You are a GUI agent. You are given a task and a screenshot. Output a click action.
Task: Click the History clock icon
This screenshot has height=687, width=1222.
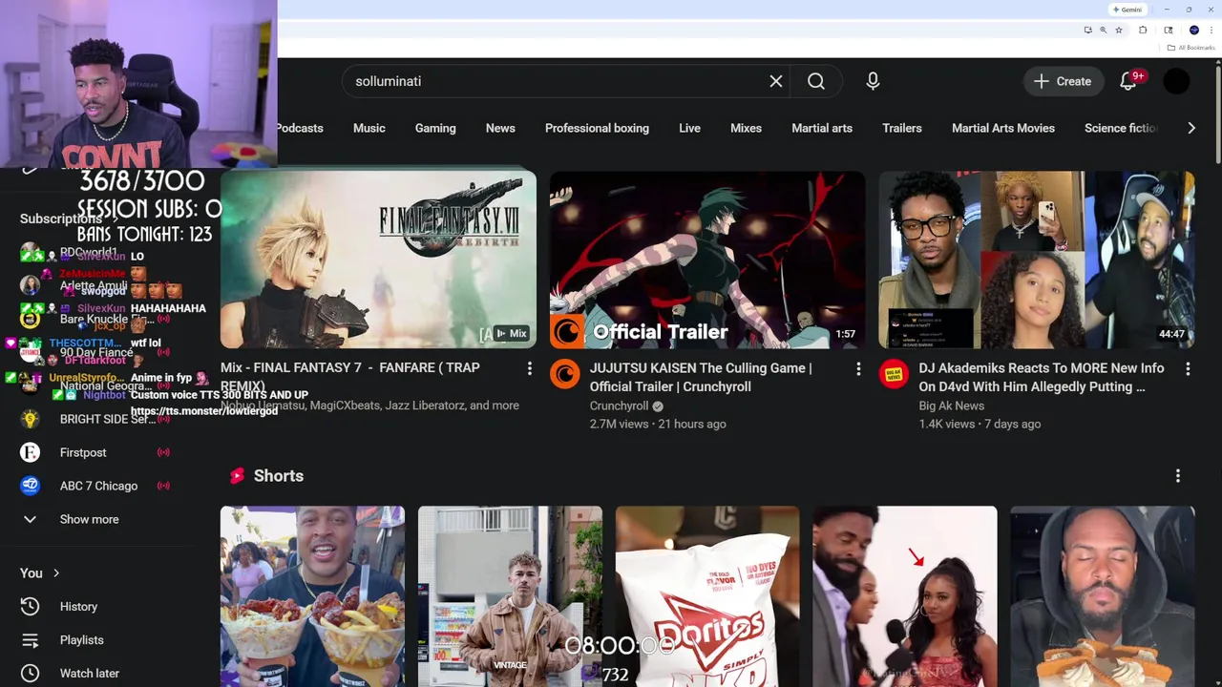pyautogui.click(x=30, y=606)
